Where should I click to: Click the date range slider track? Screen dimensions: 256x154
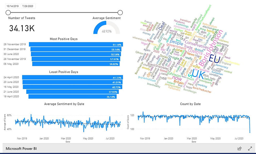tap(64, 13)
